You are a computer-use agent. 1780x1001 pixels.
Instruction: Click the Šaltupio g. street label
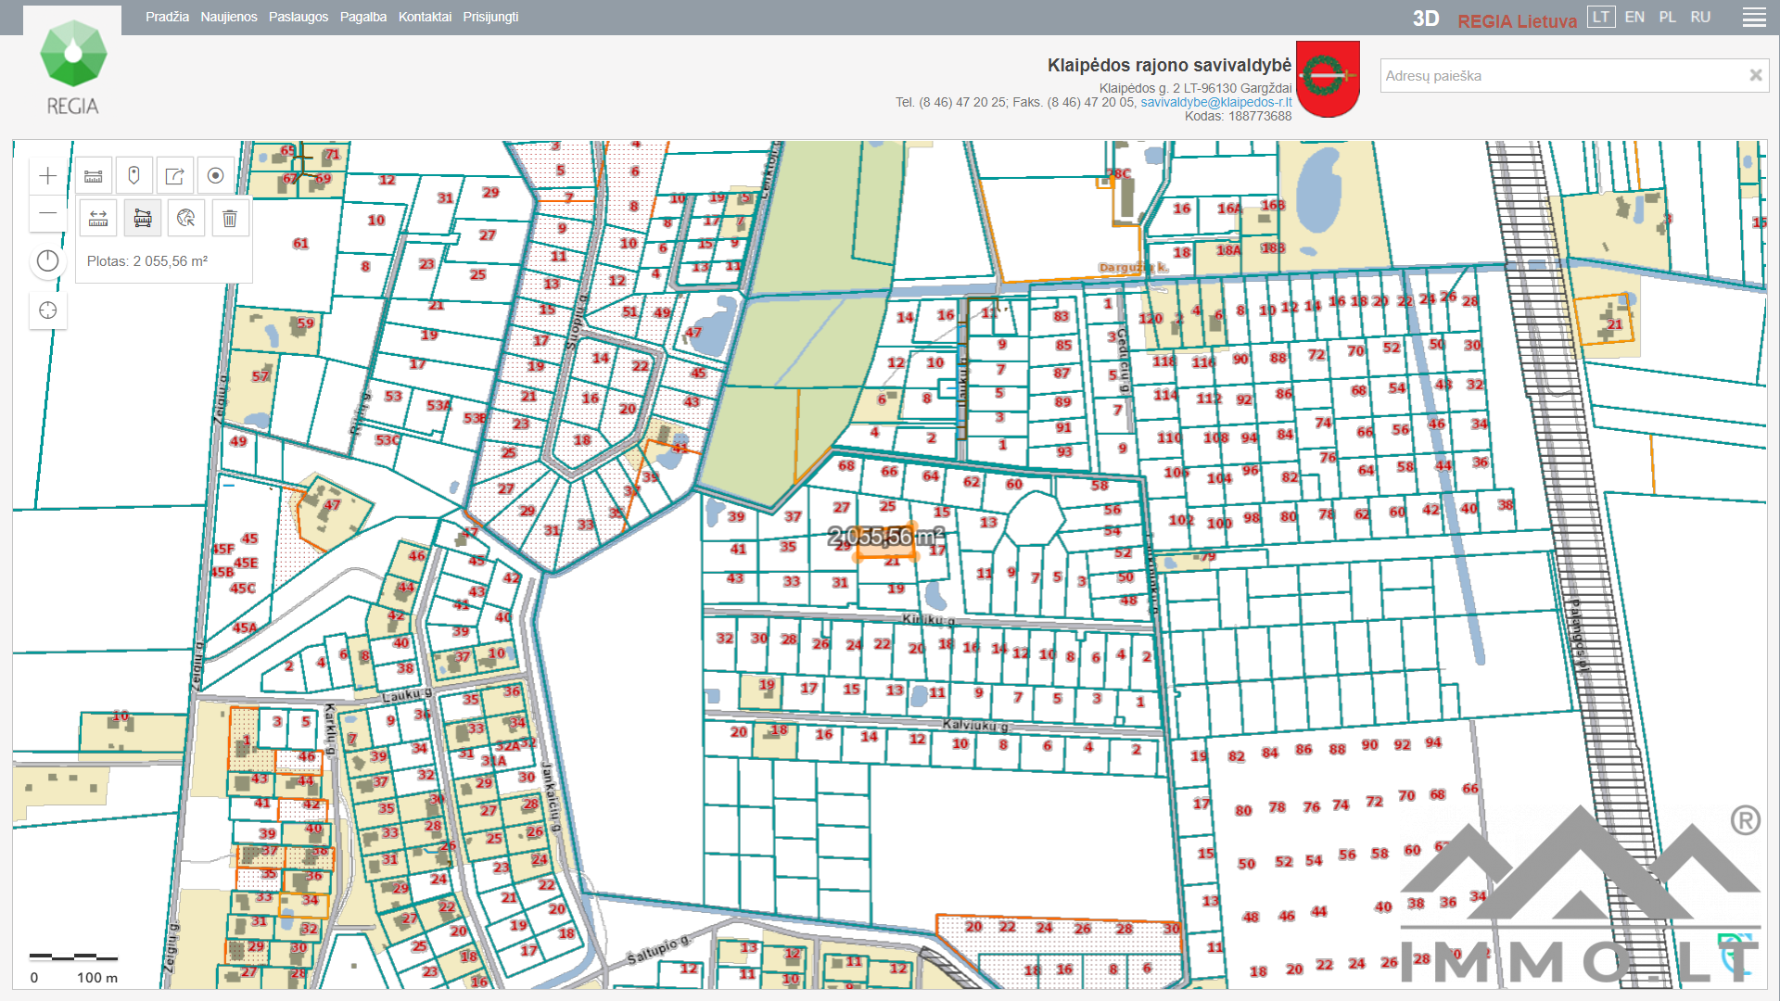(x=658, y=949)
